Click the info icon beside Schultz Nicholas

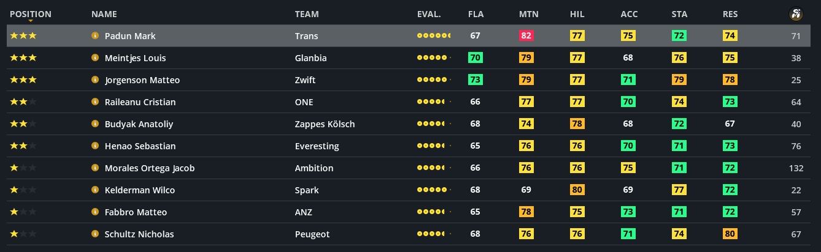pos(95,234)
